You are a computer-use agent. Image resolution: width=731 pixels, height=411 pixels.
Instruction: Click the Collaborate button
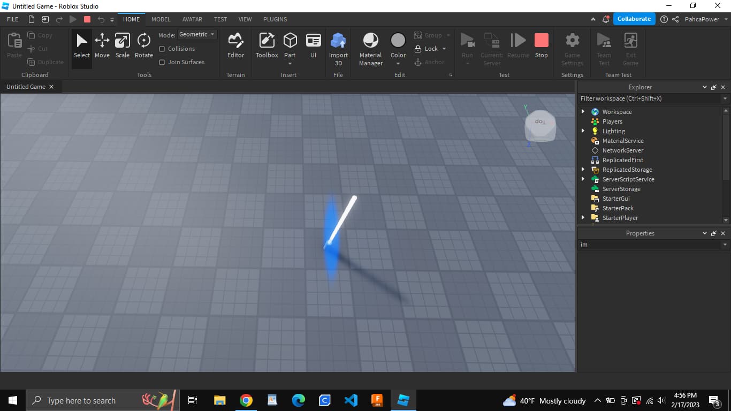pos(634,19)
